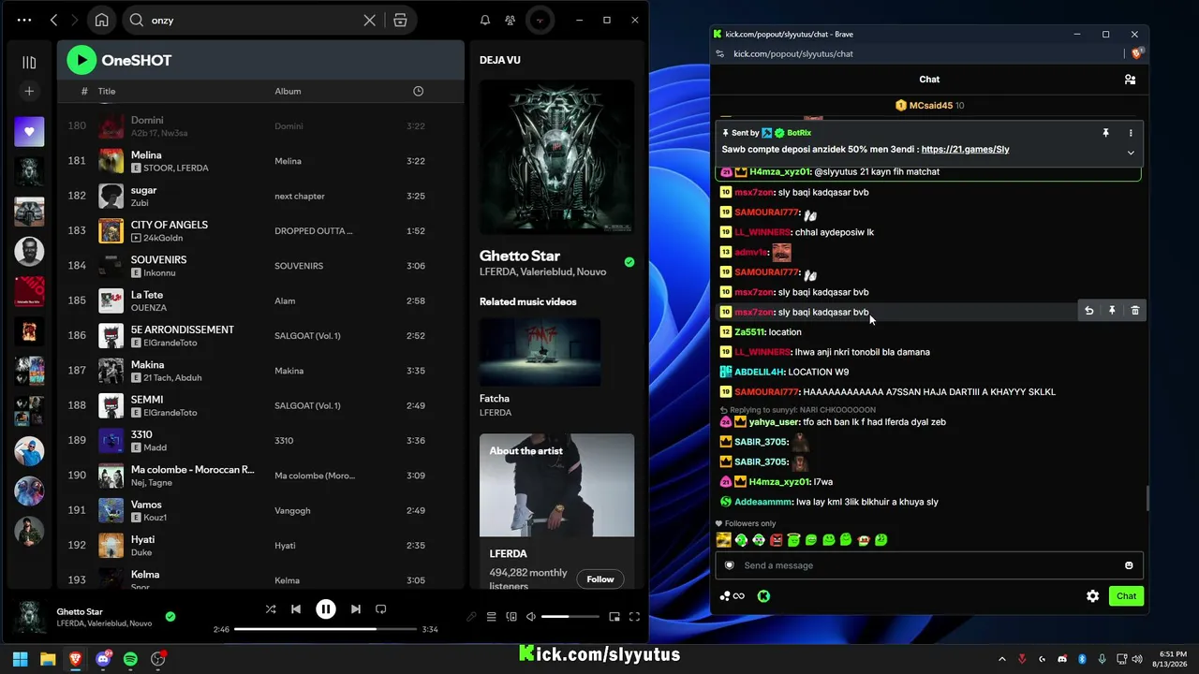Viewport: 1199px width, 674px height.
Task: Open pinned message three-dot options
Action: pos(1131,133)
